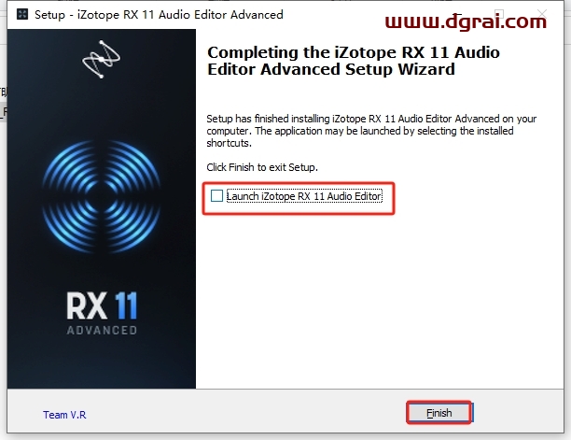
Task: Click the dark sidebar banner image
Action: tap(102, 208)
